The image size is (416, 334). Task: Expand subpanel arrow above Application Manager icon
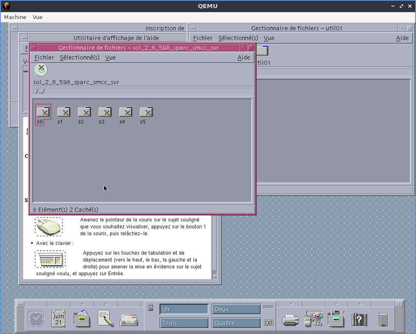[x=336, y=304]
